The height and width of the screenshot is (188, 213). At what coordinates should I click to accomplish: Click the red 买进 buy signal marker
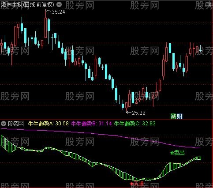coord(137,184)
